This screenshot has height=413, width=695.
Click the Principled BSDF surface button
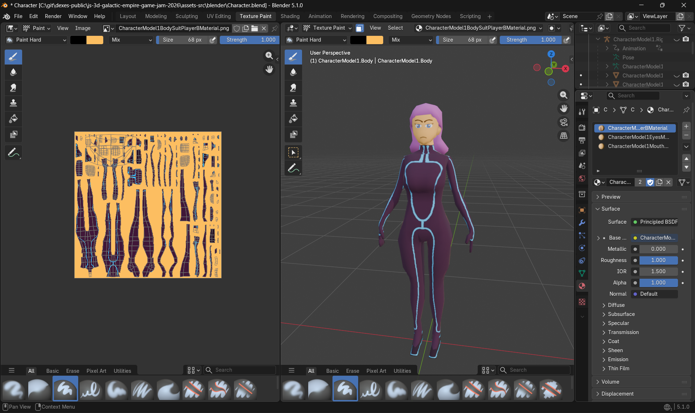point(654,222)
